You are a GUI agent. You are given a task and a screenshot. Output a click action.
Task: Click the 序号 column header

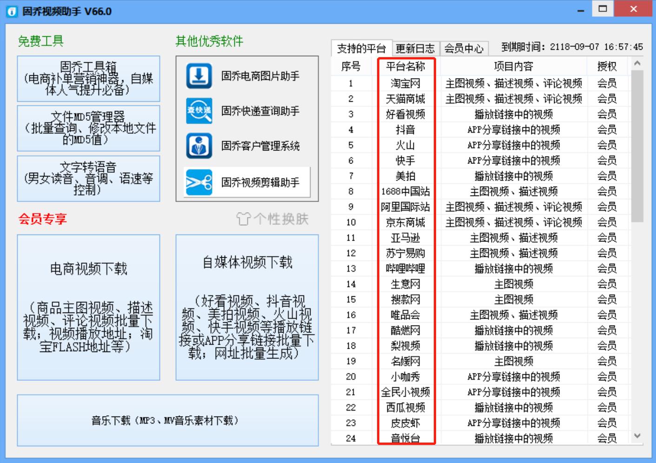pyautogui.click(x=351, y=66)
